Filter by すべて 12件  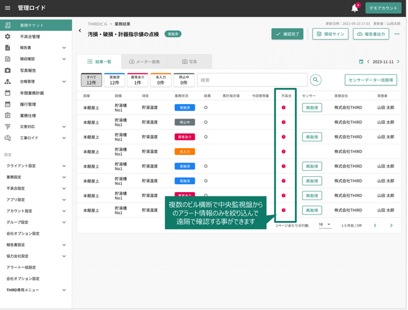[92, 80]
